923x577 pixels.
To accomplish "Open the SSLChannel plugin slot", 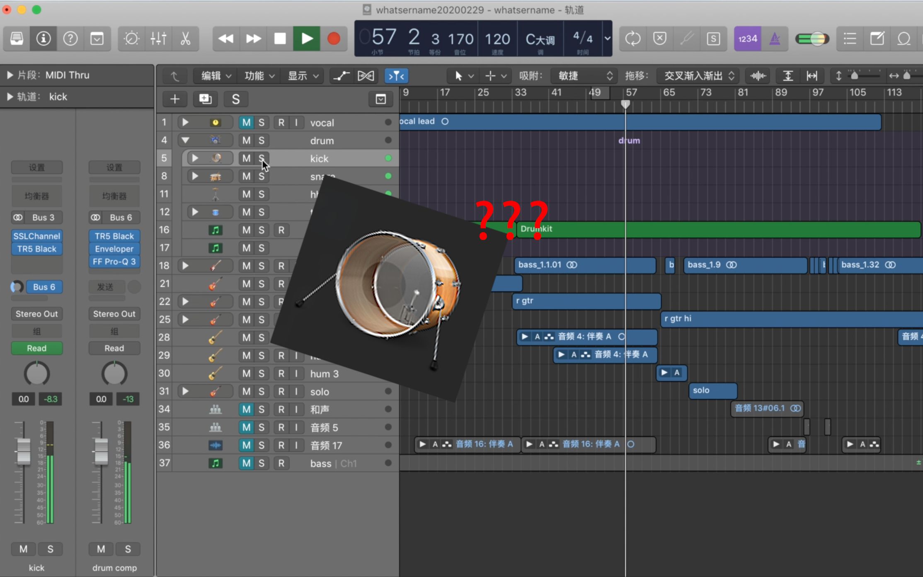I will tap(36, 236).
